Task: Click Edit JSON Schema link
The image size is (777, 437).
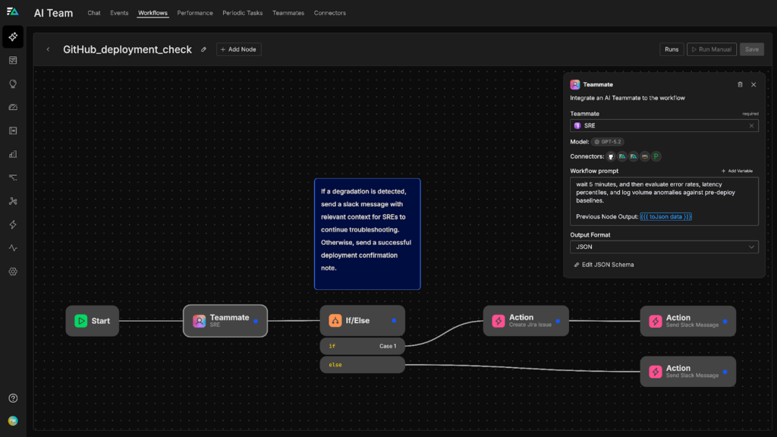Action: (604, 265)
